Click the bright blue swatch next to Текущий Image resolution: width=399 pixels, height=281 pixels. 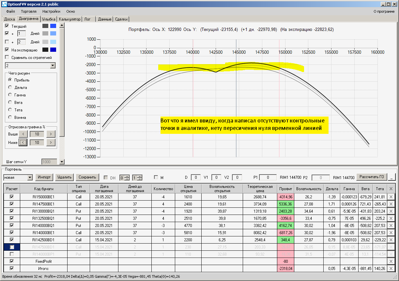(53, 26)
